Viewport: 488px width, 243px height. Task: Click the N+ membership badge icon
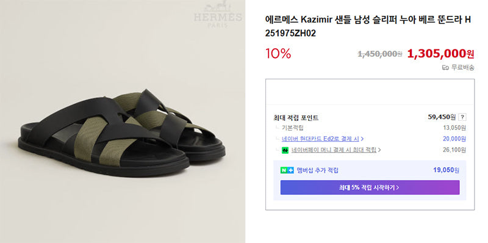287,170
